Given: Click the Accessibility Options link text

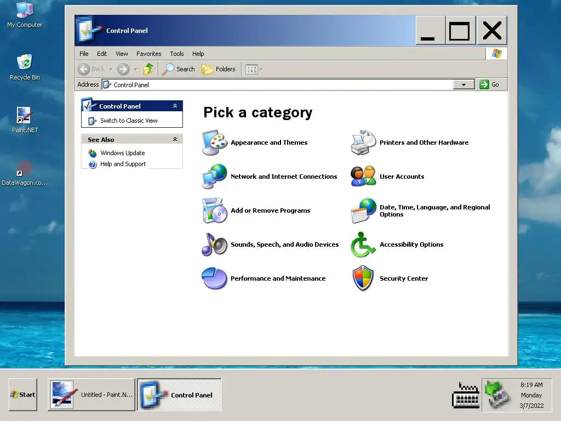Looking at the screenshot, I should click(x=411, y=244).
